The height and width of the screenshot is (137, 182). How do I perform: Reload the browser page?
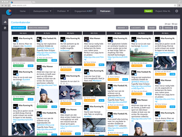pos(9,6)
